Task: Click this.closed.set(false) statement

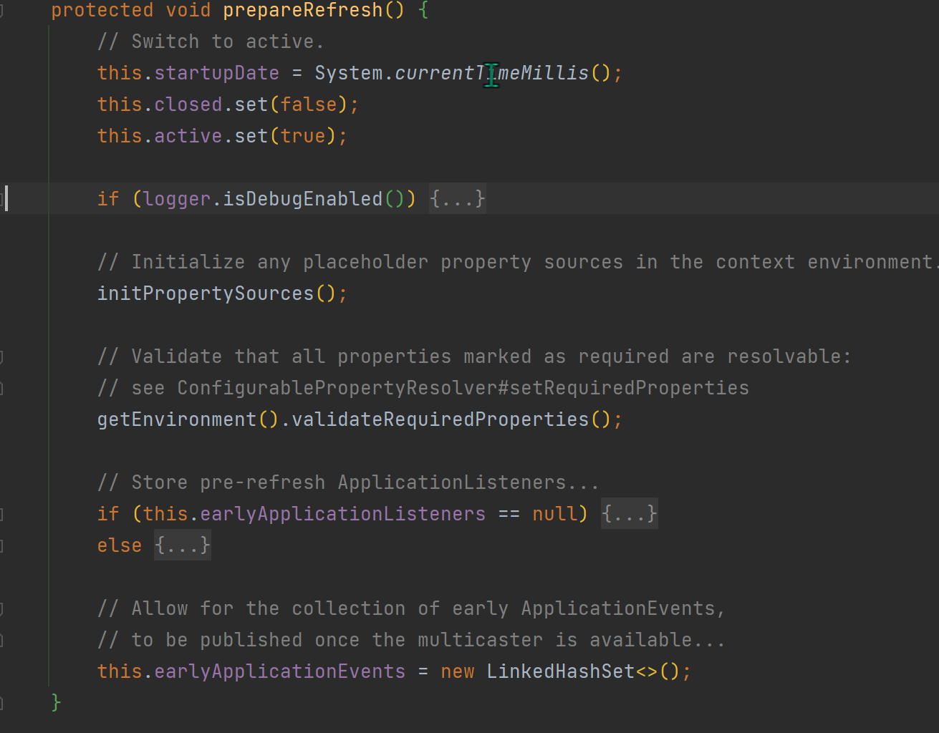Action: point(228,105)
